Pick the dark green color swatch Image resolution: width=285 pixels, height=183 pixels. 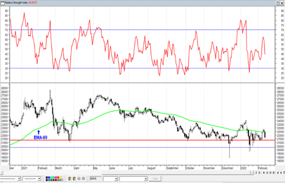(x=51, y=180)
